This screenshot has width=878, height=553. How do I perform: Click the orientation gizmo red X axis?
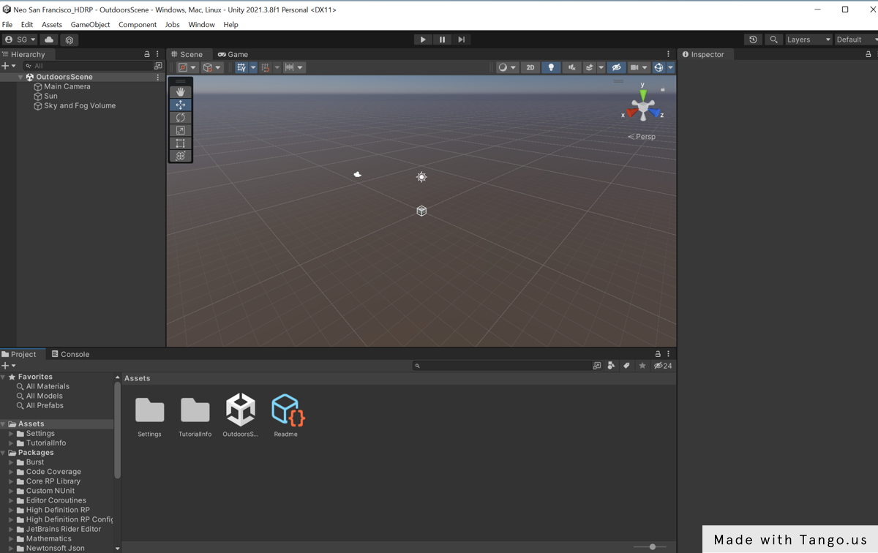pos(631,113)
